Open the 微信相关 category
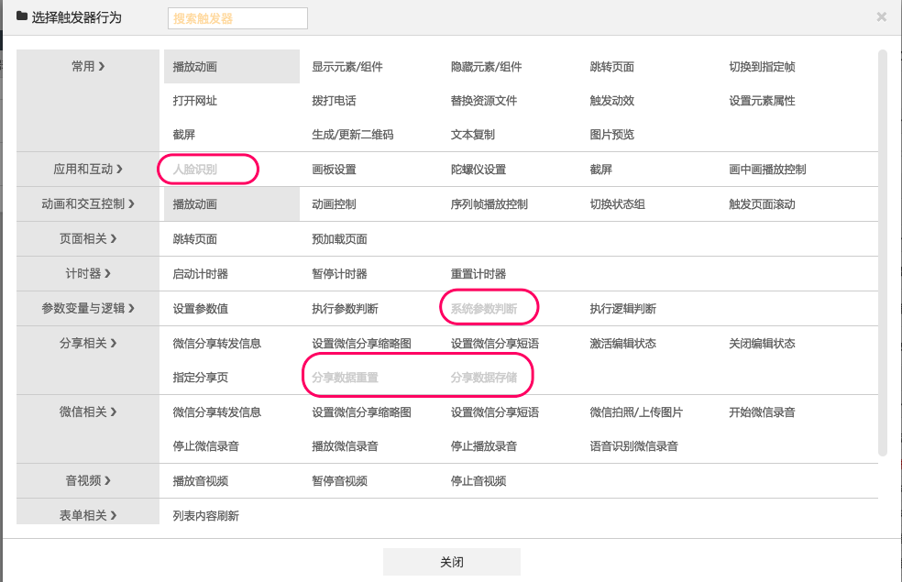902x582 pixels. (88, 412)
